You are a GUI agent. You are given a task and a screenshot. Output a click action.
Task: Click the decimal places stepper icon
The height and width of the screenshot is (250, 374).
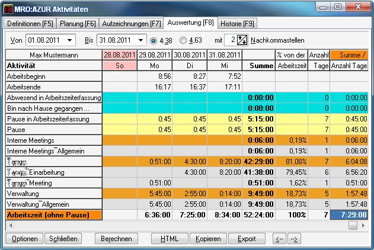coord(242,40)
